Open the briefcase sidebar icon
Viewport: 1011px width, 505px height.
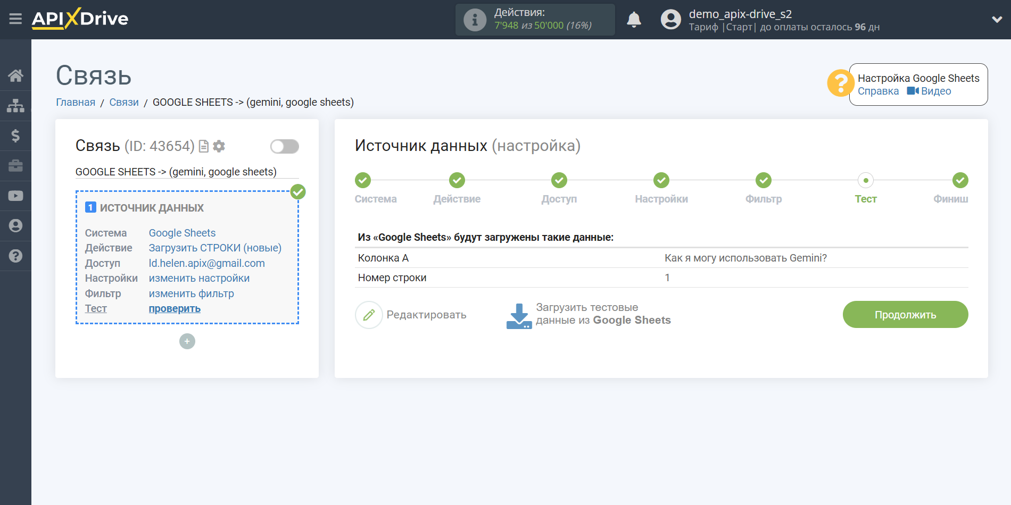point(15,166)
